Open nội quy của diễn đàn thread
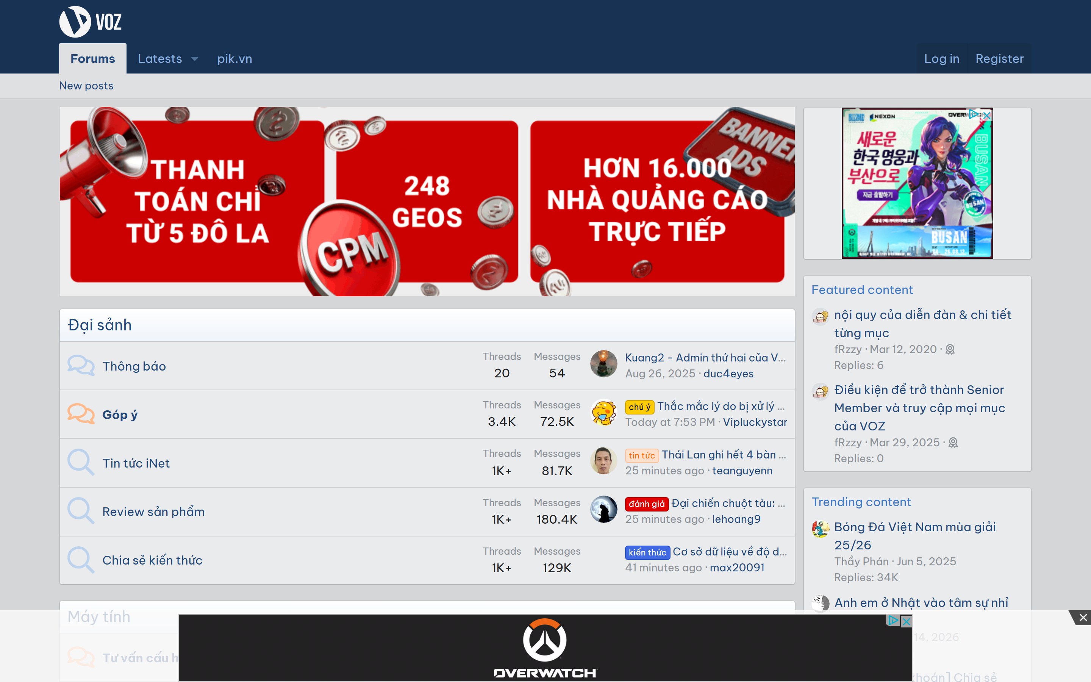Screen dimensions: 1091x682 click(922, 324)
